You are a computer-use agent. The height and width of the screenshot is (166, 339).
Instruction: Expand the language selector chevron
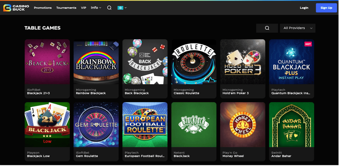125,8
